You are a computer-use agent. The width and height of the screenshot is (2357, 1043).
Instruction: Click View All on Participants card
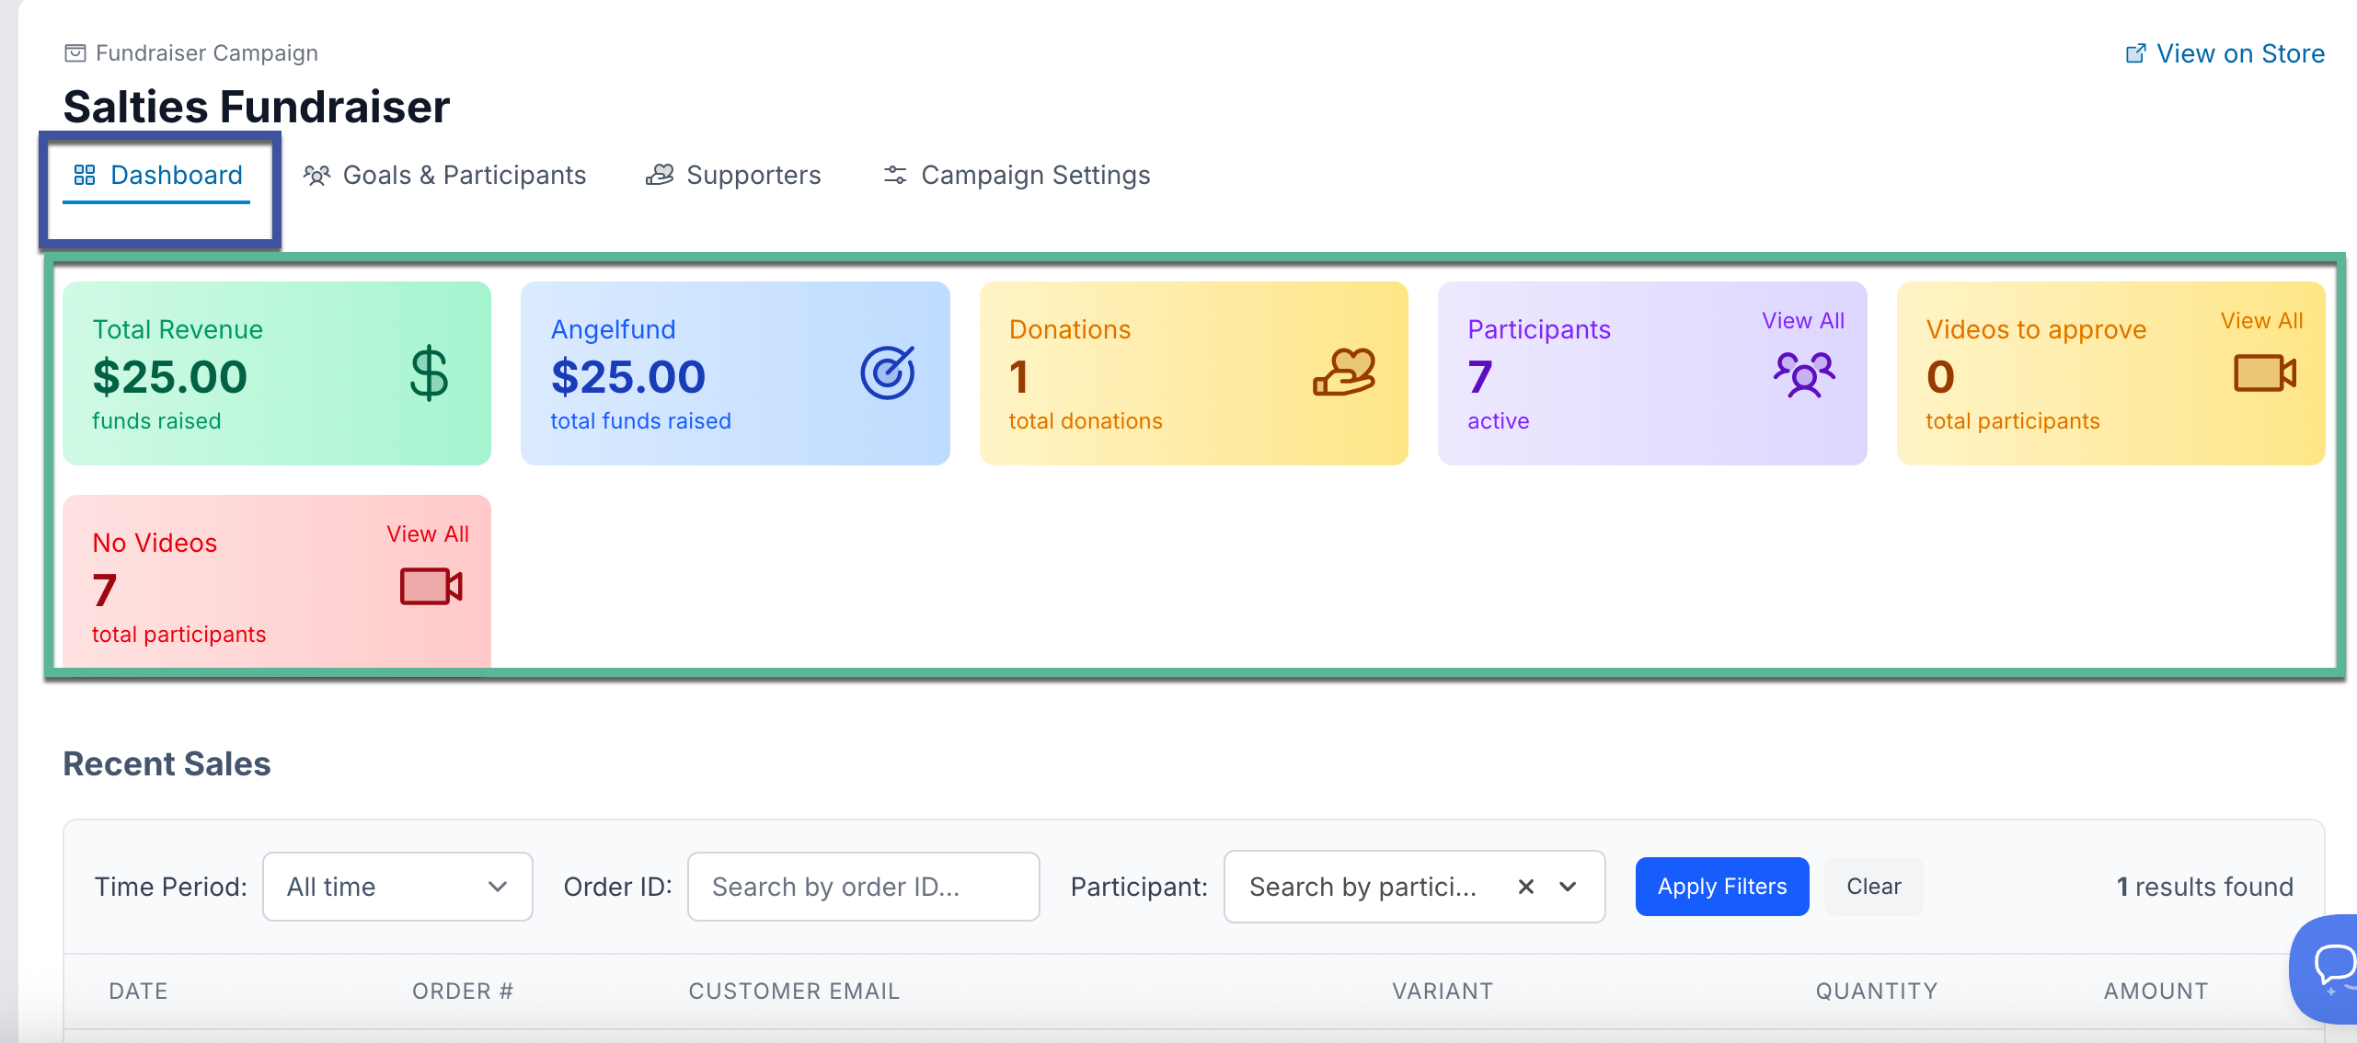[1802, 321]
